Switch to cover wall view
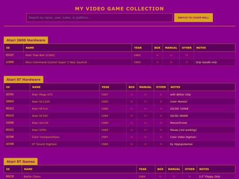239x179 pixels. click(x=193, y=18)
